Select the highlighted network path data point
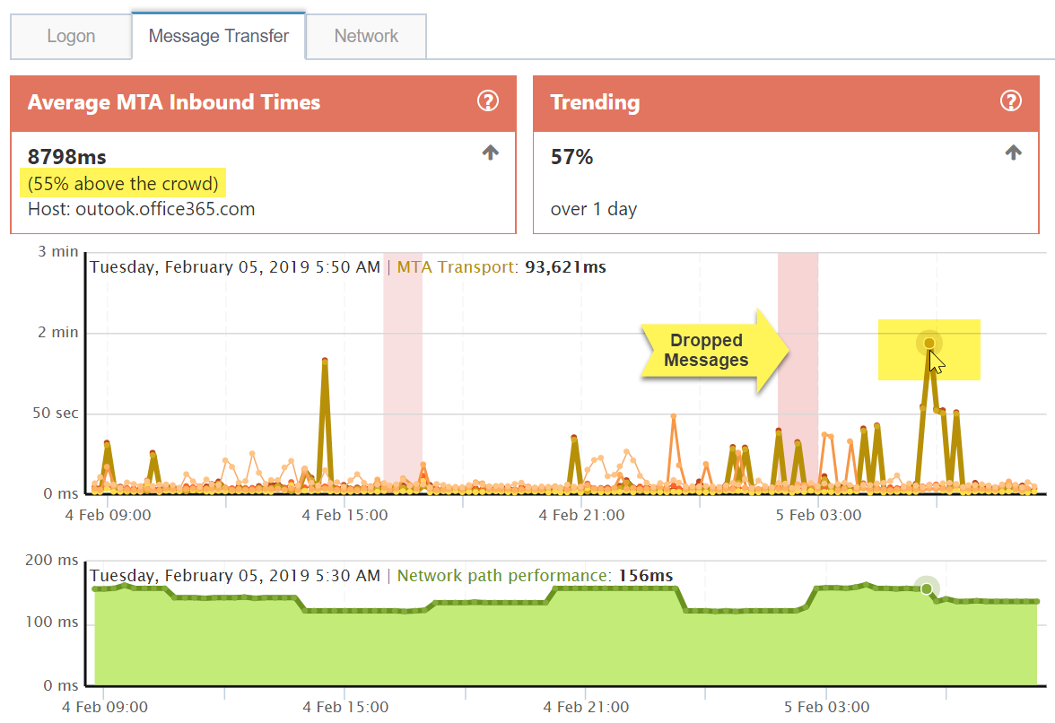 [927, 588]
